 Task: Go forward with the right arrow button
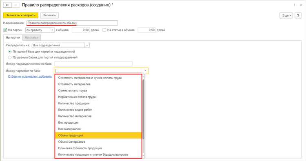pyautogui.click(x=16, y=5)
